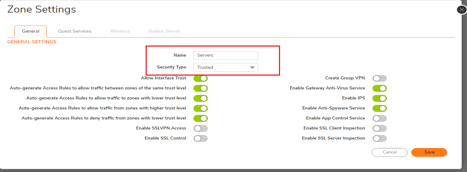Turn on Create Group VPN
This screenshot has height=172, width=467.
[x=380, y=78]
